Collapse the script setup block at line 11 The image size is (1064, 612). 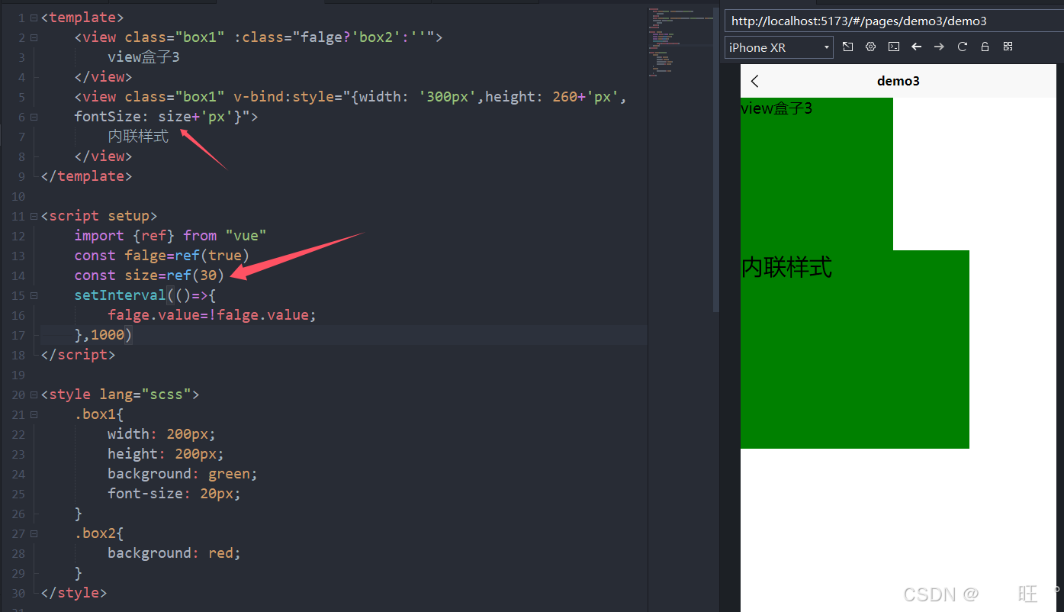[x=34, y=216]
